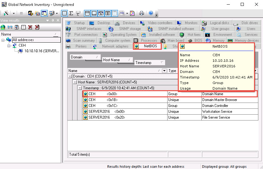Screen dimensions: 263x169
Task: Toggle the column auto-width arrows button
Action: 101,13
